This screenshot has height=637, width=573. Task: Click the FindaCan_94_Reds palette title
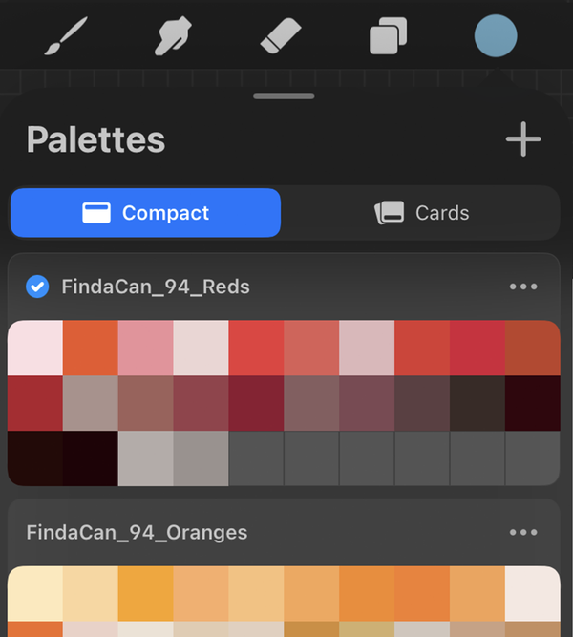[156, 287]
